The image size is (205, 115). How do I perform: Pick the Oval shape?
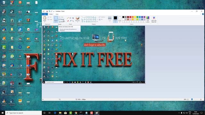[87, 17]
